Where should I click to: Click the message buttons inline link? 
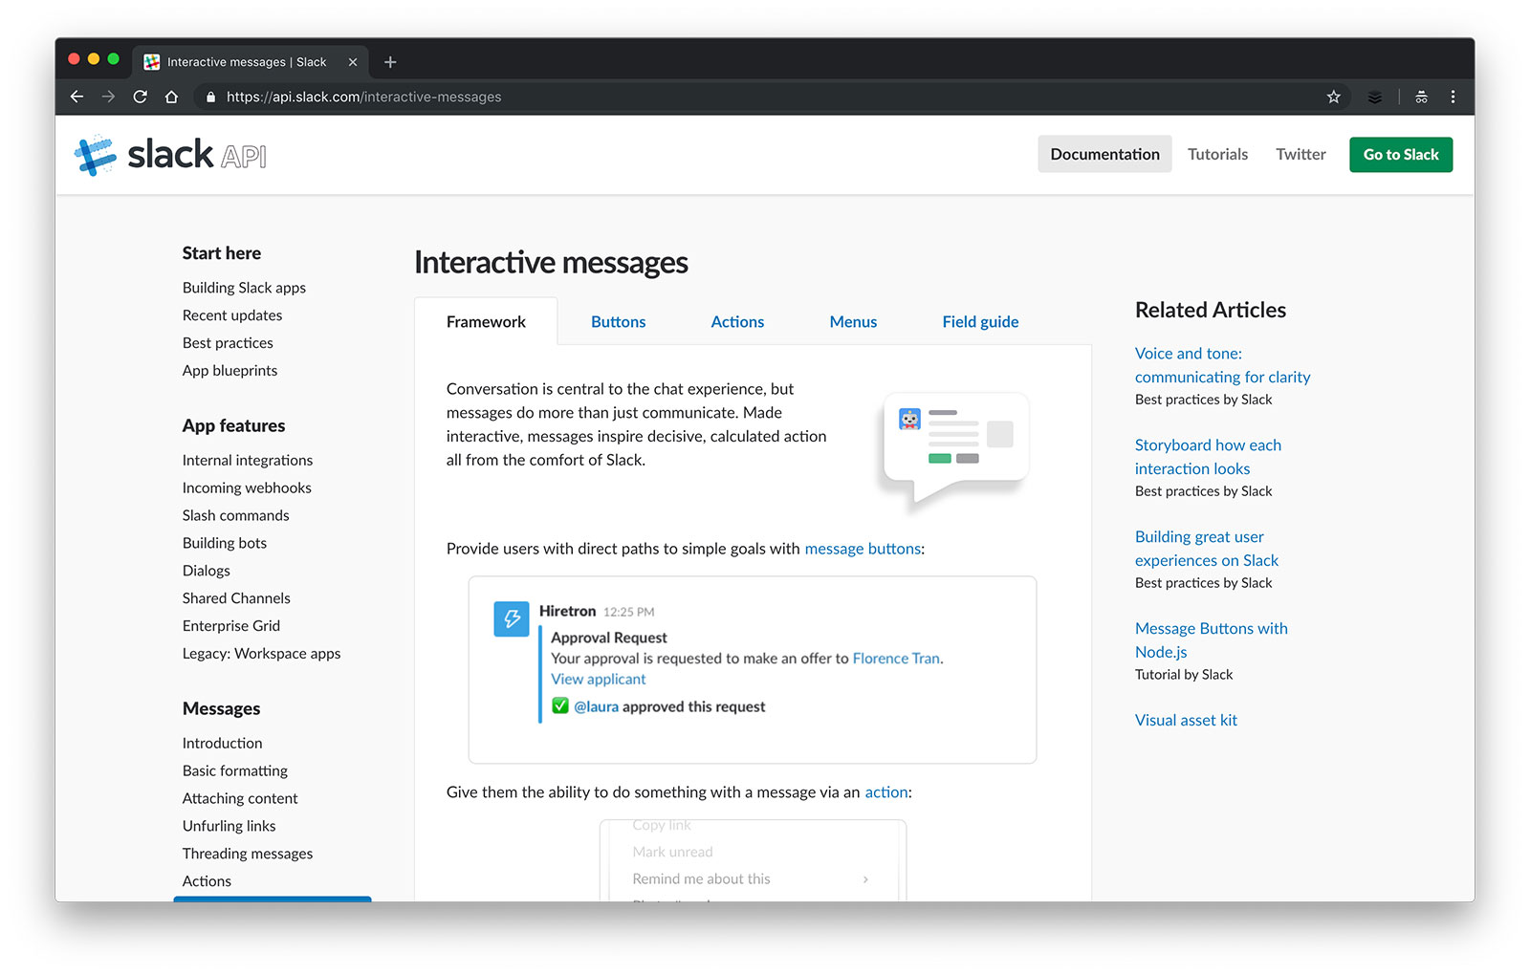point(863,549)
